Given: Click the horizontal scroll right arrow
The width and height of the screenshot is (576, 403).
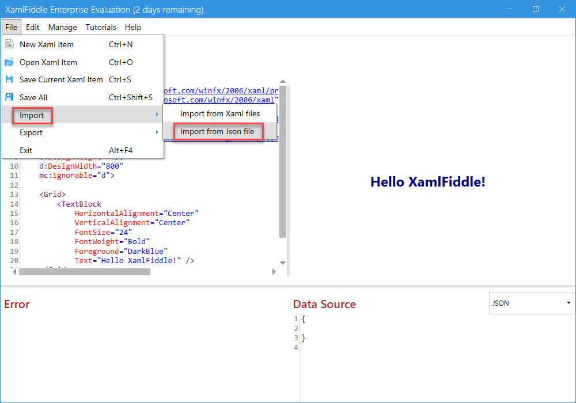Looking at the screenshot, I should (274, 272).
